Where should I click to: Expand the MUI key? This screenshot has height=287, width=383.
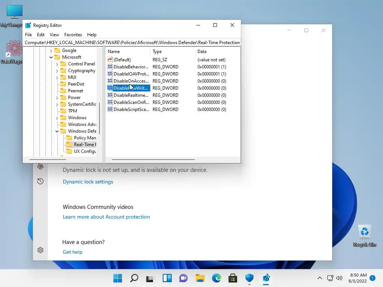pyautogui.click(x=57, y=77)
